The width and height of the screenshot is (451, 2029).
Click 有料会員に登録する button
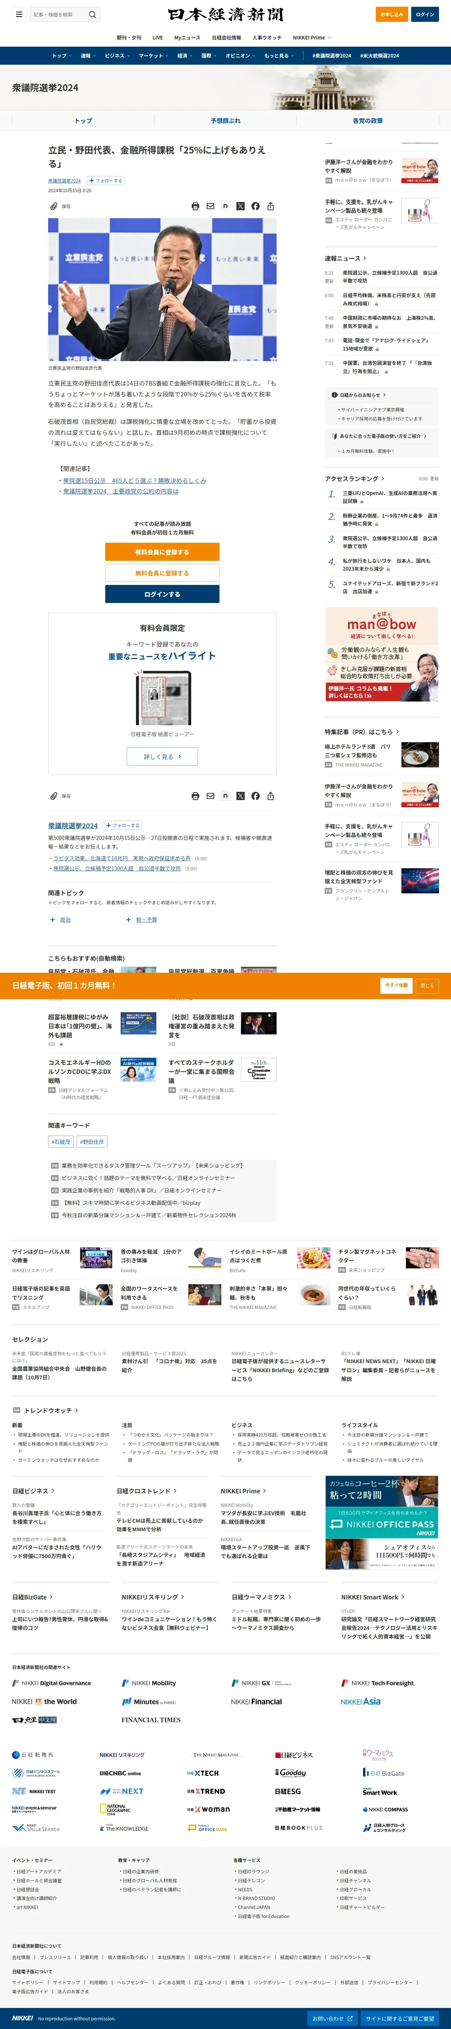(x=162, y=552)
